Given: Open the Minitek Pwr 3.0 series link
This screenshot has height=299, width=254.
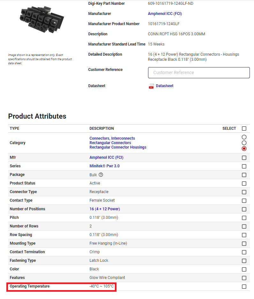Looking at the screenshot, I should tap(104, 166).
